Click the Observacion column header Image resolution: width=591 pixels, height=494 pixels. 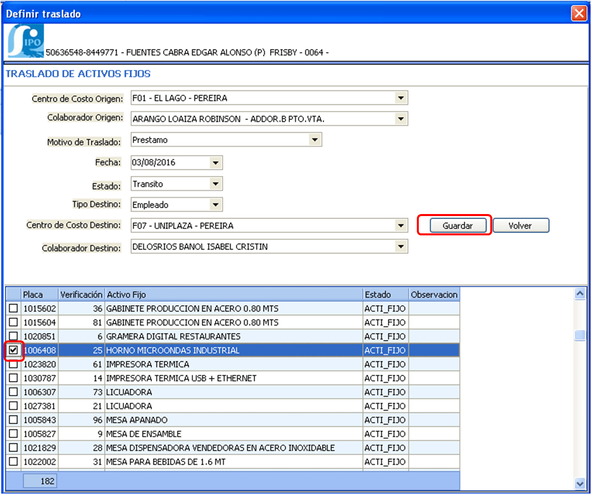434,295
